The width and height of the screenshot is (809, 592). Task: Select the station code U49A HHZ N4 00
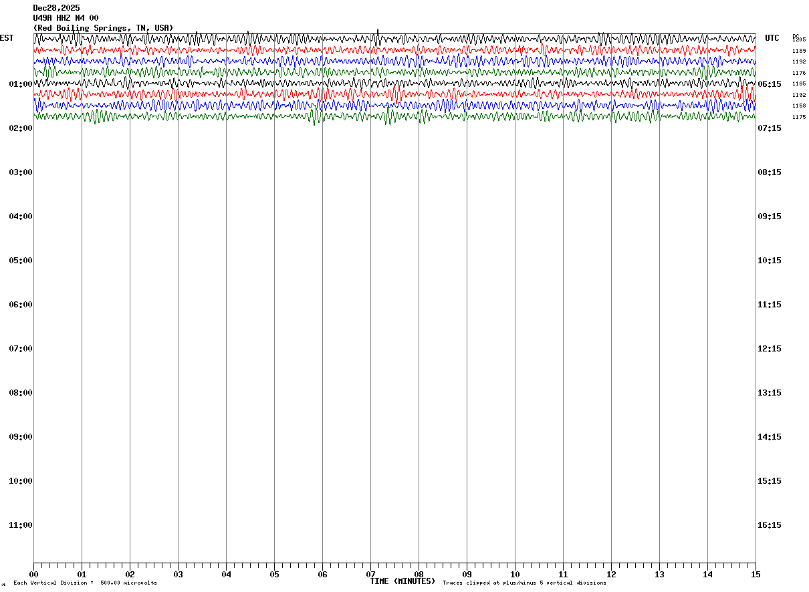pos(66,18)
